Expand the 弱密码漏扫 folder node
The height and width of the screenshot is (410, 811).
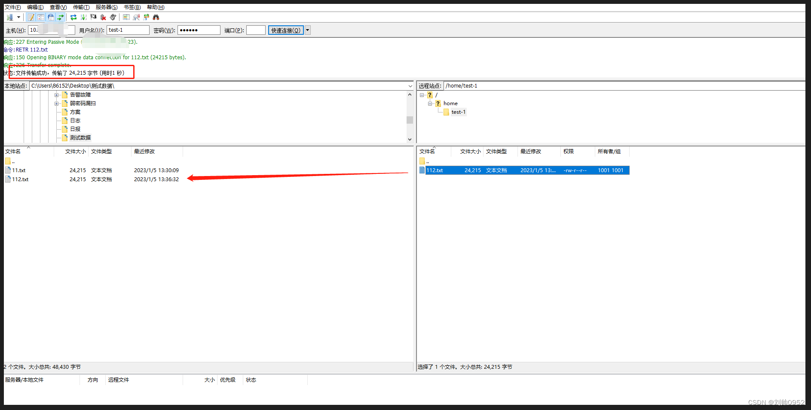(56, 103)
